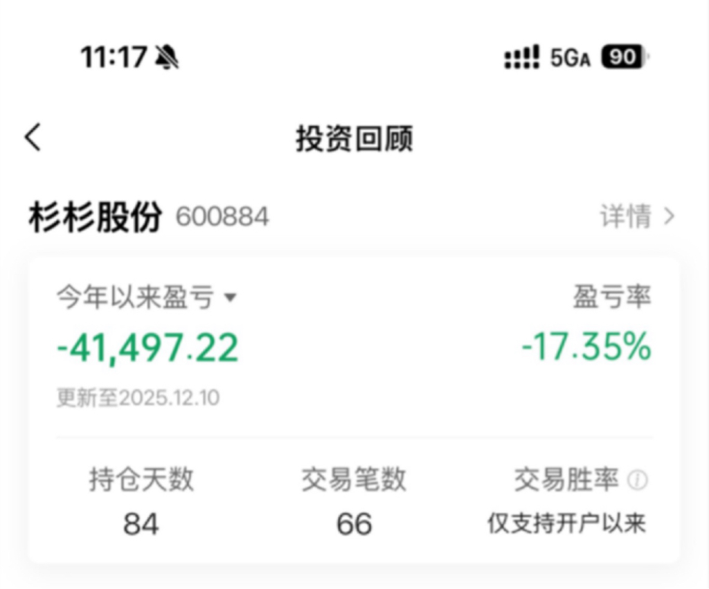The image size is (709, 589).
Task: Open 详情 details link
Action: pos(637,216)
